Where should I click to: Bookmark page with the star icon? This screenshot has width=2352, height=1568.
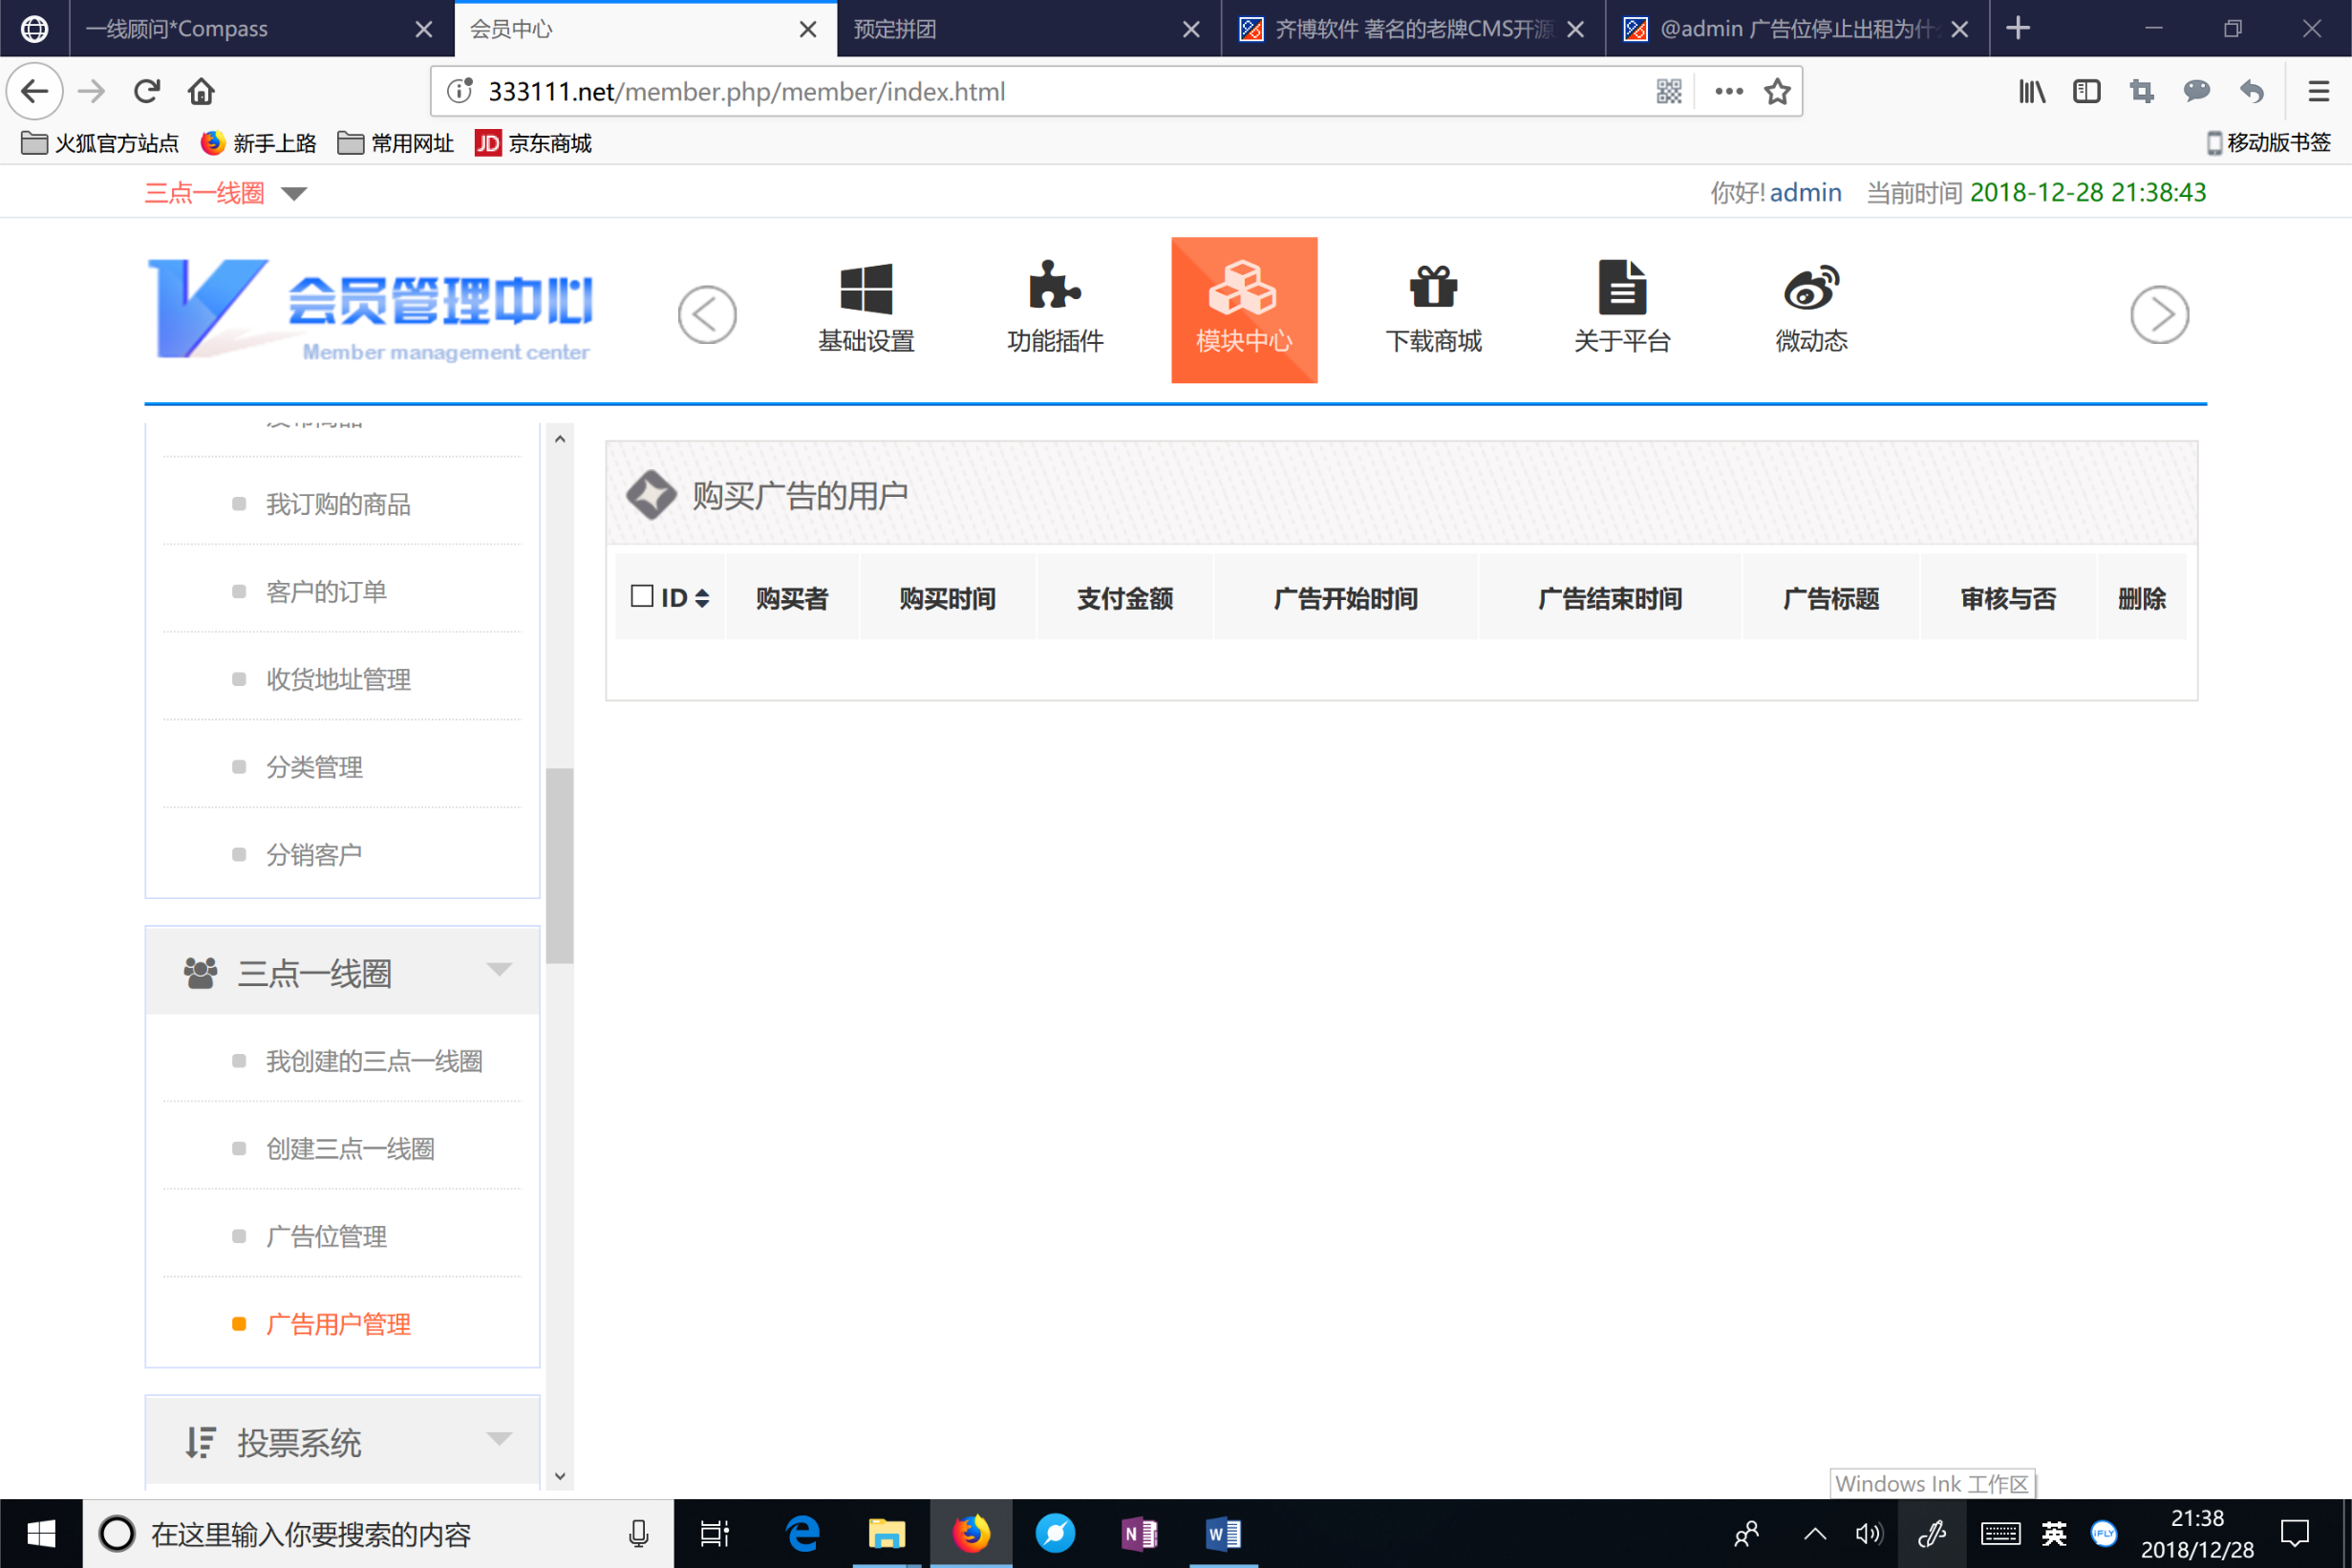pyautogui.click(x=1776, y=92)
